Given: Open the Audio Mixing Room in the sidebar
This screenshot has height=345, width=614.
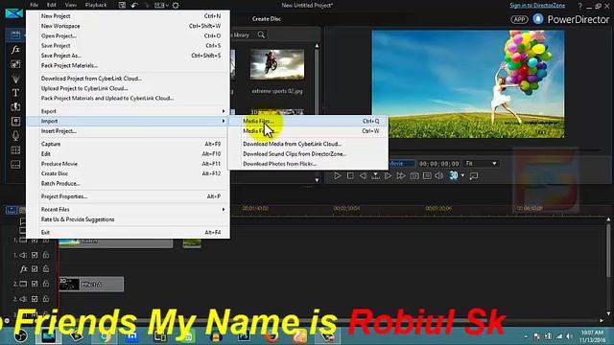Looking at the screenshot, I should point(15,122).
